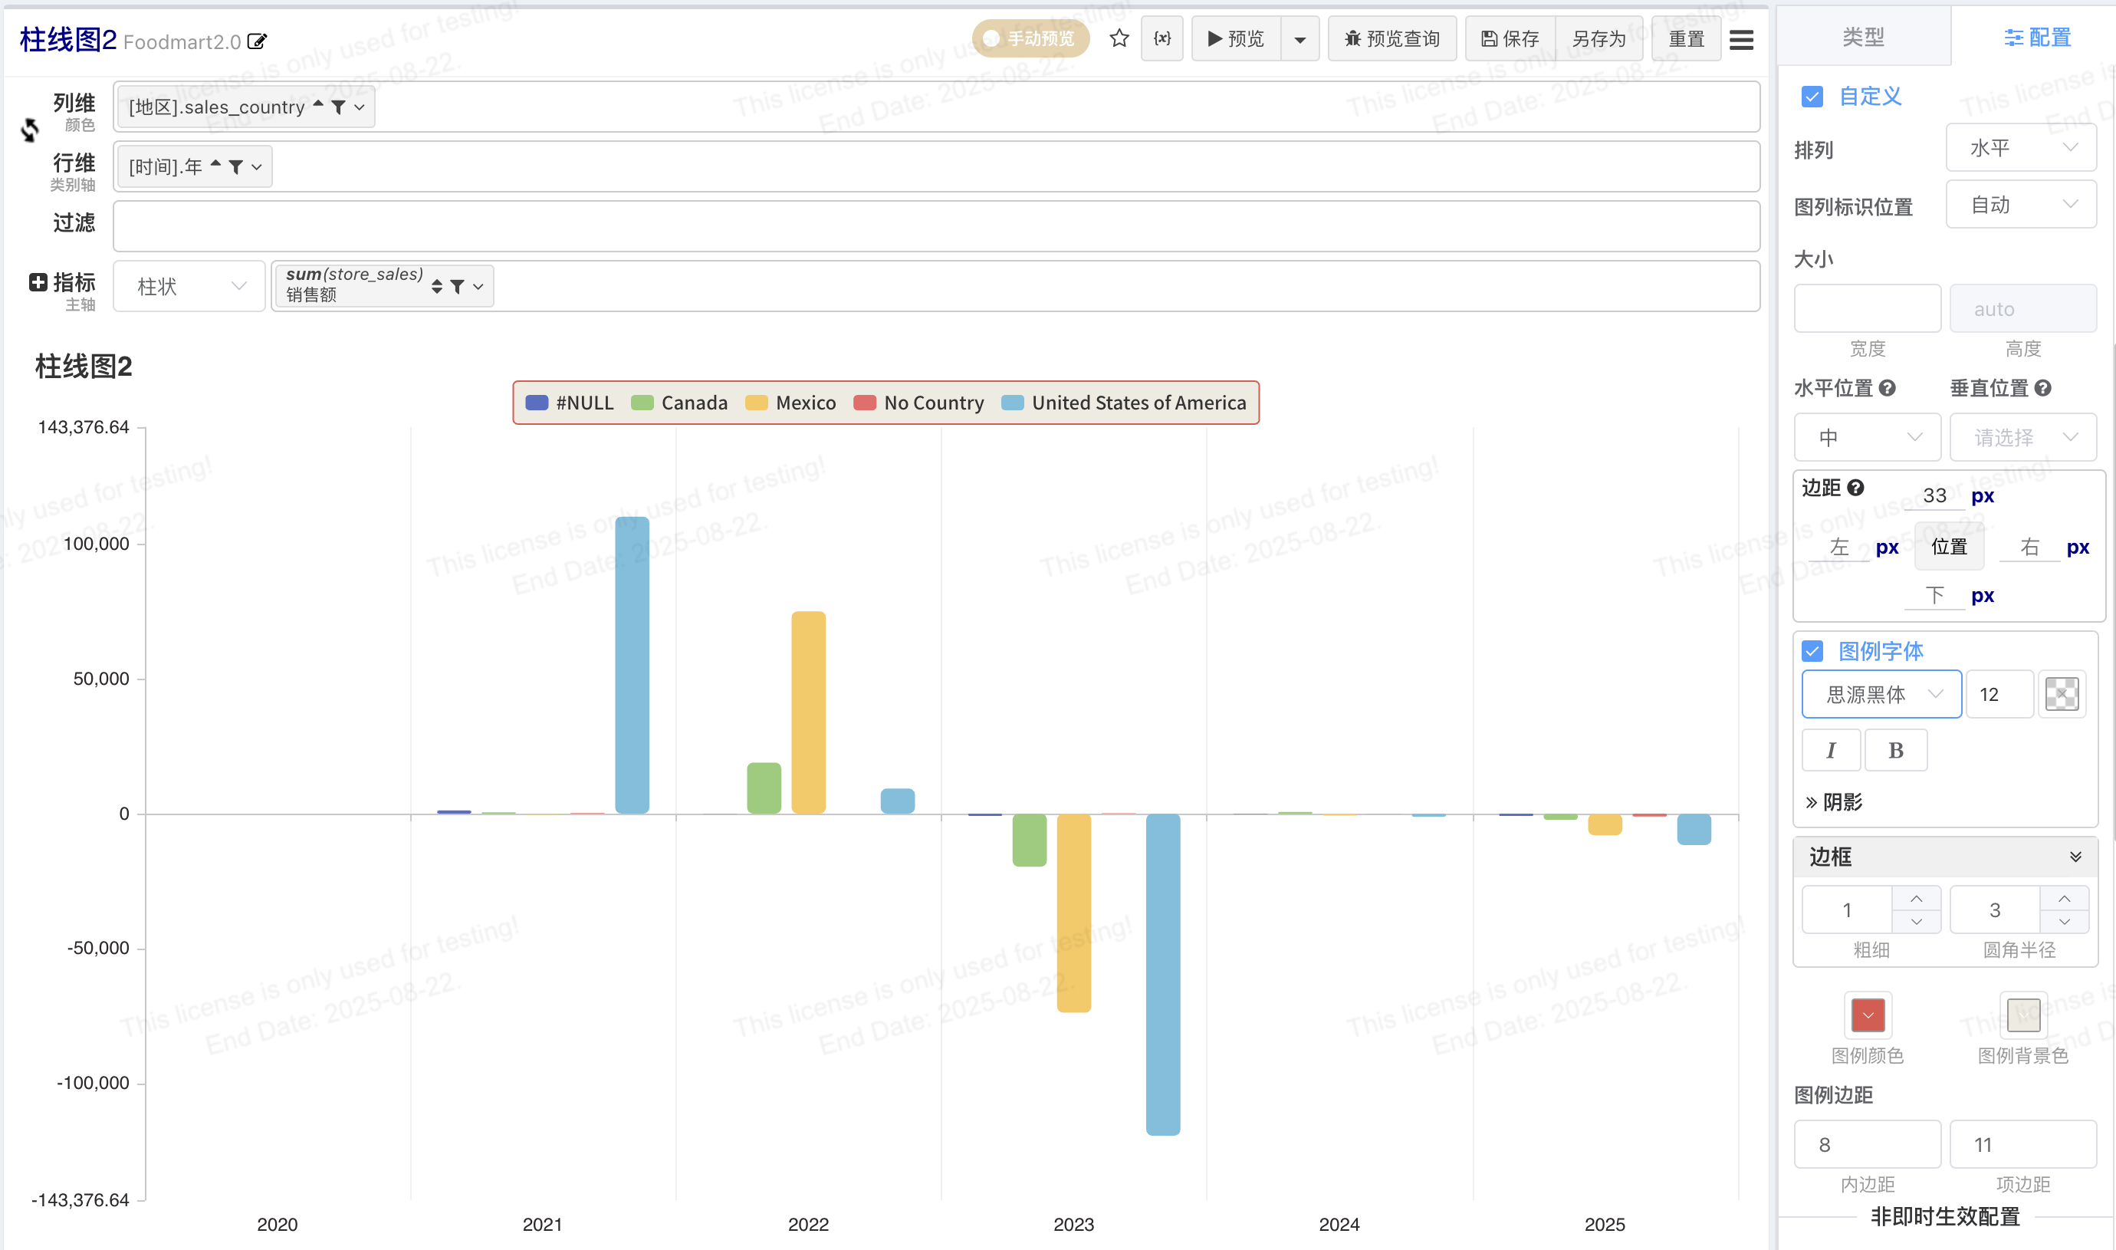The height and width of the screenshot is (1250, 2116).
Task: Click the swap row/column dimensions icon
Action: (x=31, y=130)
